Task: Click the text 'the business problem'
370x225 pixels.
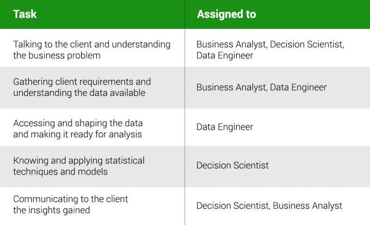Action: [57, 55]
